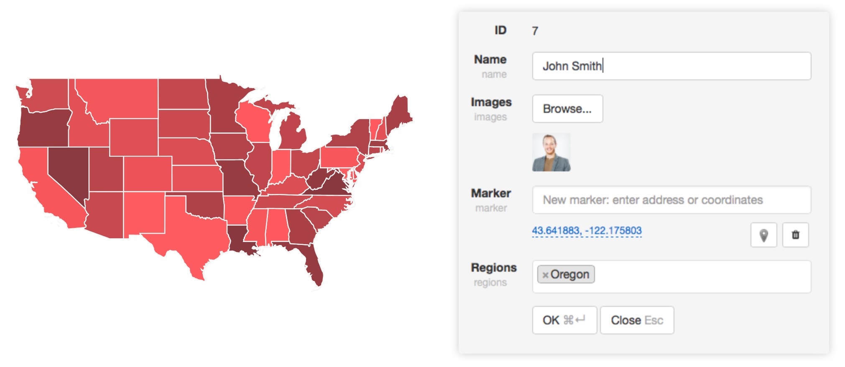845x367 pixels.
Task: Select Oregon on the map
Action: [44, 127]
